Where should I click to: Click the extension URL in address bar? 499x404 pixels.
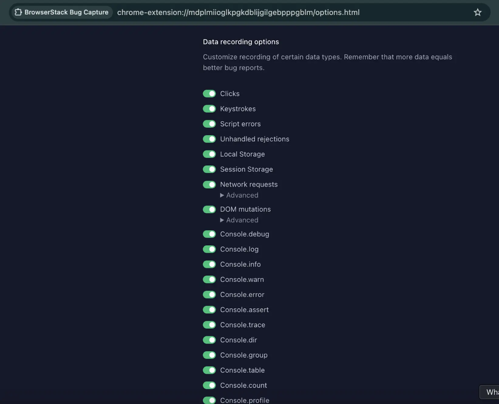pyautogui.click(x=238, y=12)
